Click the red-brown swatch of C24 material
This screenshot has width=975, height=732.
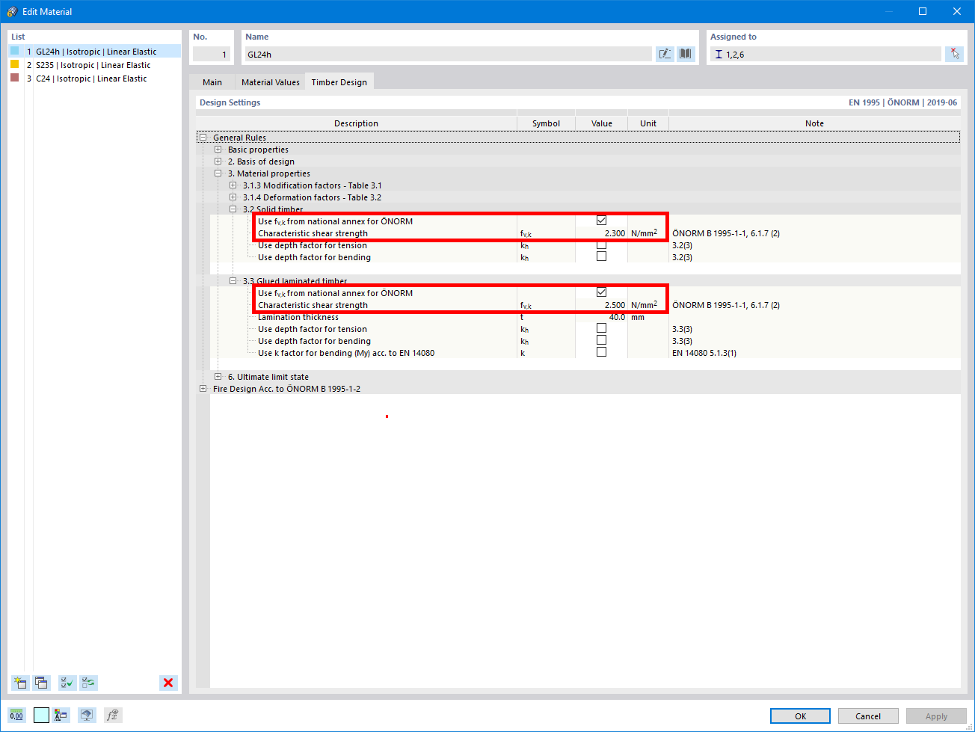pos(14,78)
